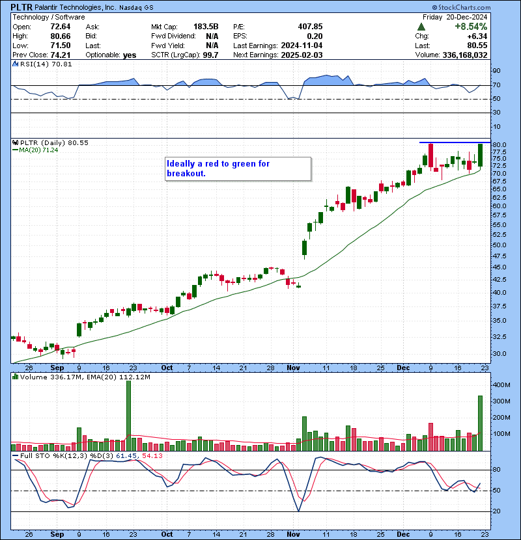Click the PLTR ticker symbol in the header
Viewport: 521px width, 540px height.
tap(21, 7)
